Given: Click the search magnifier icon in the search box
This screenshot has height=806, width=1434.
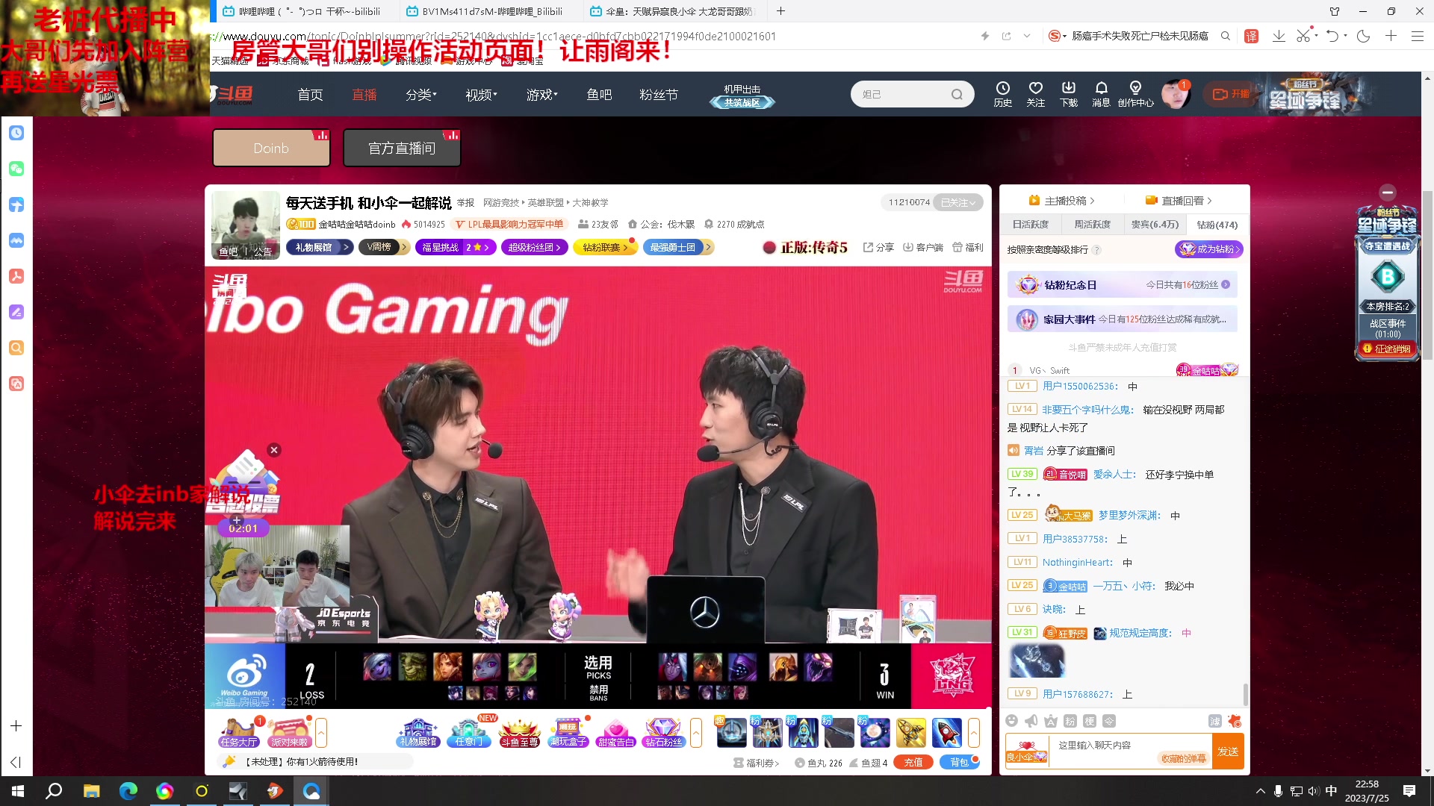Looking at the screenshot, I should tap(957, 95).
